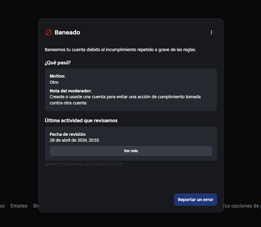Open the partially hidden Blog footer link
This screenshot has width=261, height=227.
click(36, 206)
